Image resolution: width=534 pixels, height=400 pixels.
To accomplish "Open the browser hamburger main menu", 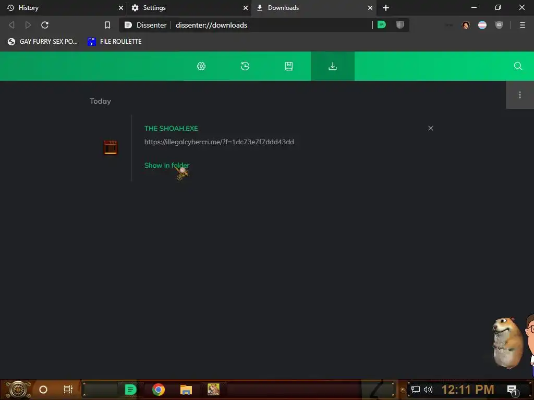I will 523,25.
